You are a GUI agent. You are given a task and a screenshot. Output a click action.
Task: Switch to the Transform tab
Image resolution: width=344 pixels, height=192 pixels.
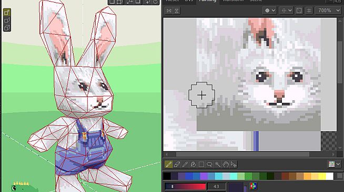[233, 1]
